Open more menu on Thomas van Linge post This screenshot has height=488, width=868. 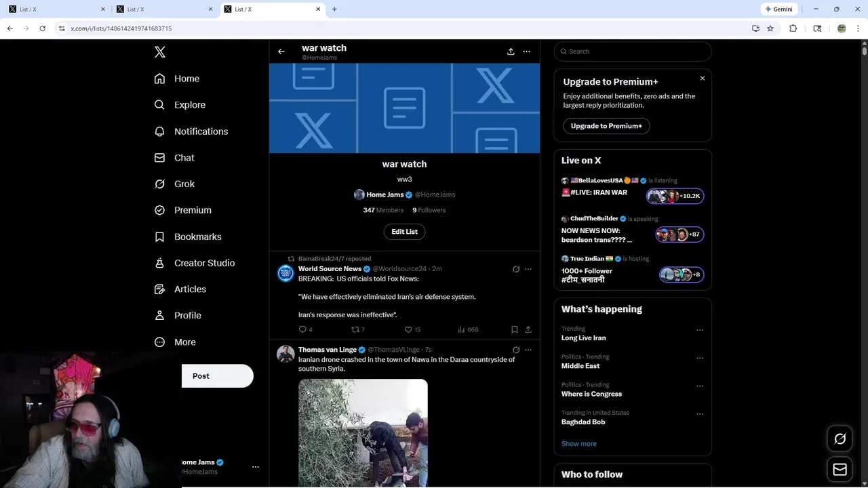pos(528,350)
